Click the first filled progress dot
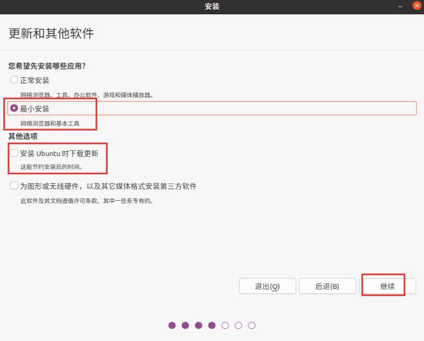The height and width of the screenshot is (341, 424). [172, 325]
